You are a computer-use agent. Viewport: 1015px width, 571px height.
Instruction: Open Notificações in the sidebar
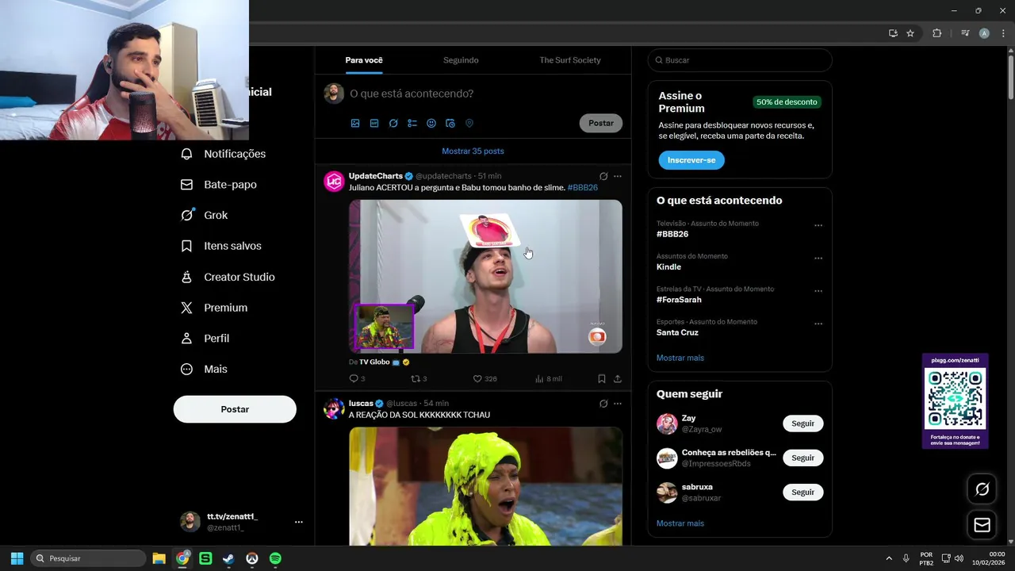pos(223,154)
